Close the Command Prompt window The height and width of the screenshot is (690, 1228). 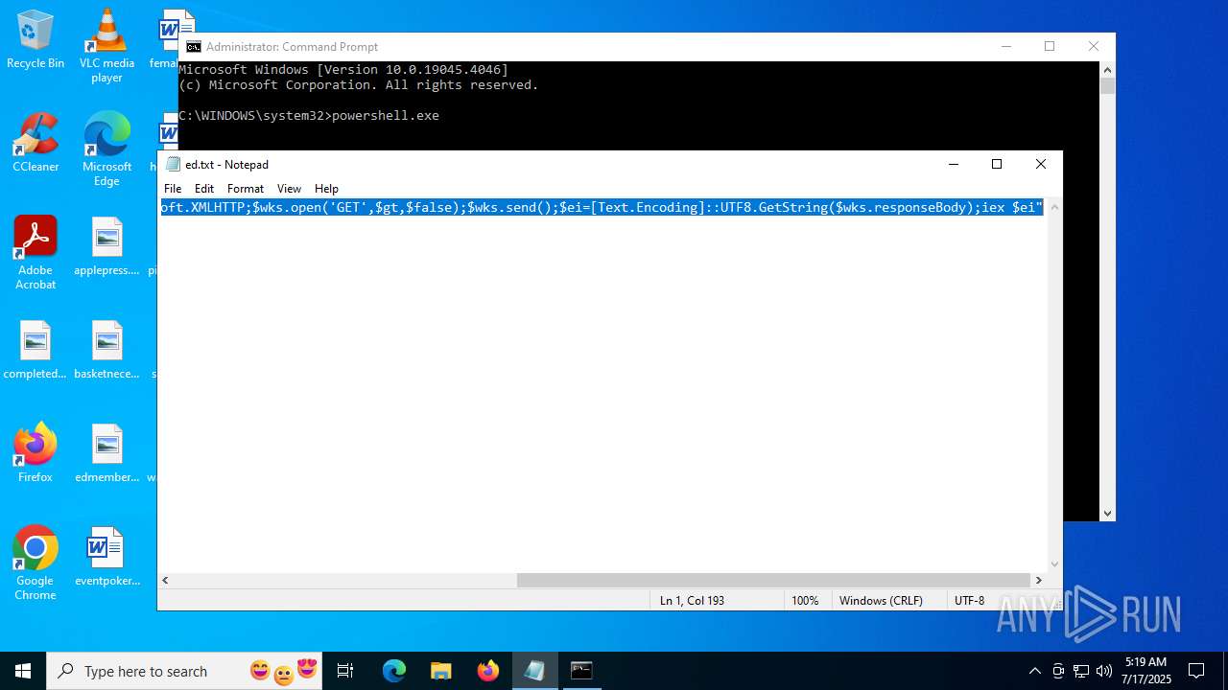pos(1094,46)
